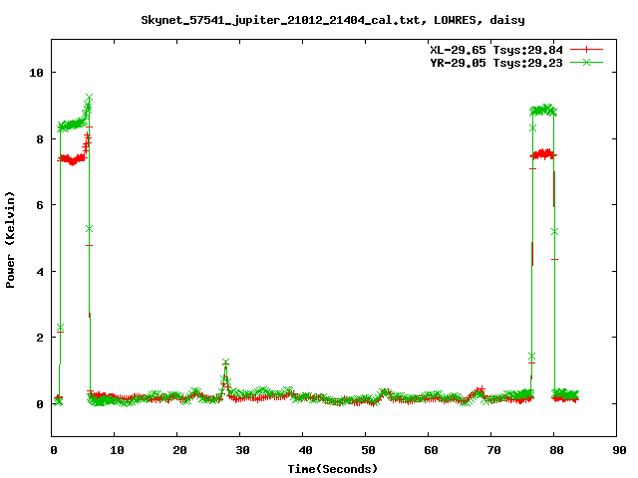Click the x-axis tick label 80
638x478 pixels.
point(556,450)
